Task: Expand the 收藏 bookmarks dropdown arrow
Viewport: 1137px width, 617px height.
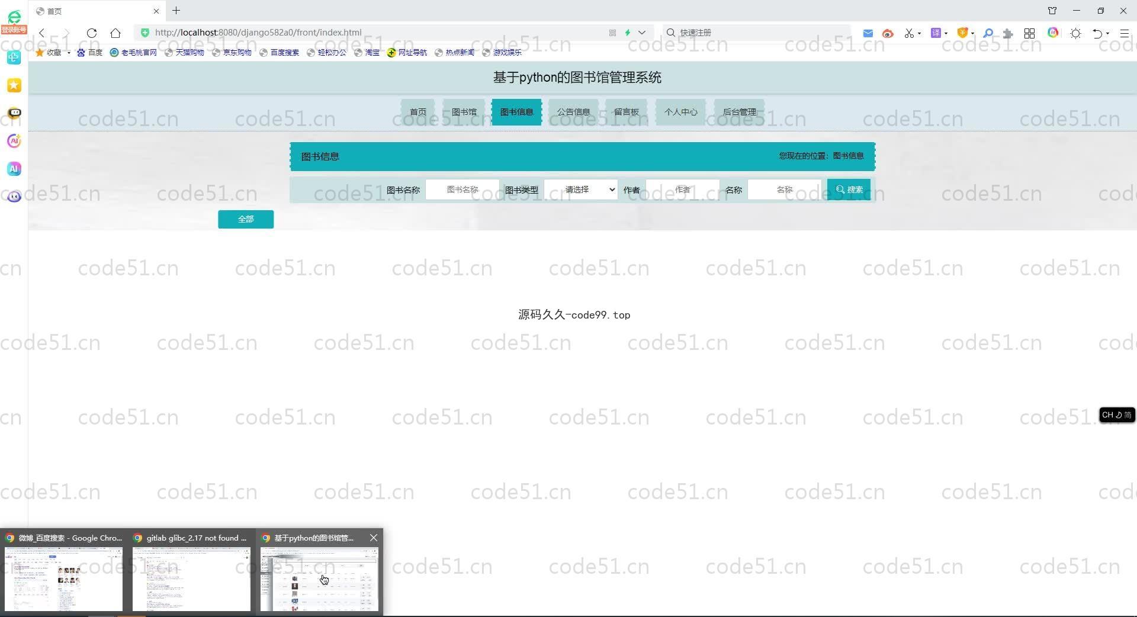Action: click(69, 53)
